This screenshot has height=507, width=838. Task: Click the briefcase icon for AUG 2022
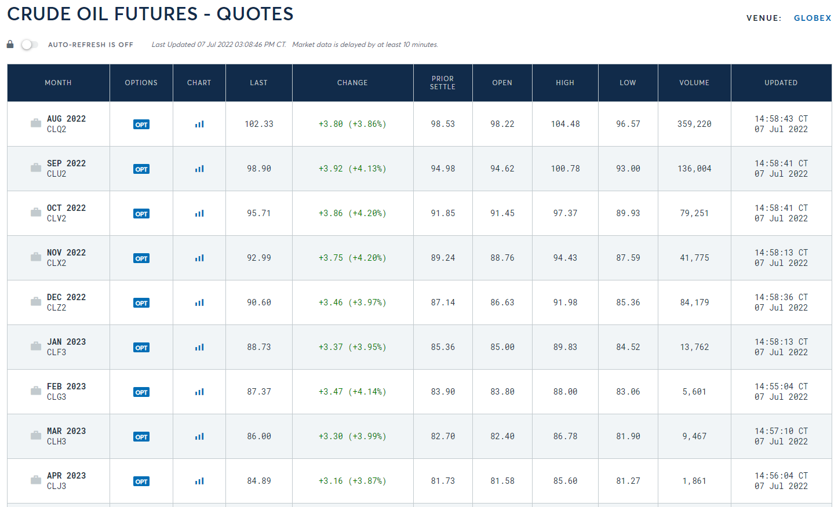click(36, 123)
